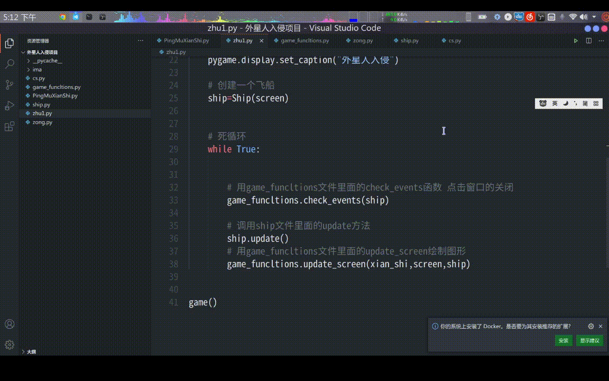Toggle the 简 simplified Chinese mode
Image resolution: width=609 pixels, height=381 pixels.
click(x=585, y=103)
